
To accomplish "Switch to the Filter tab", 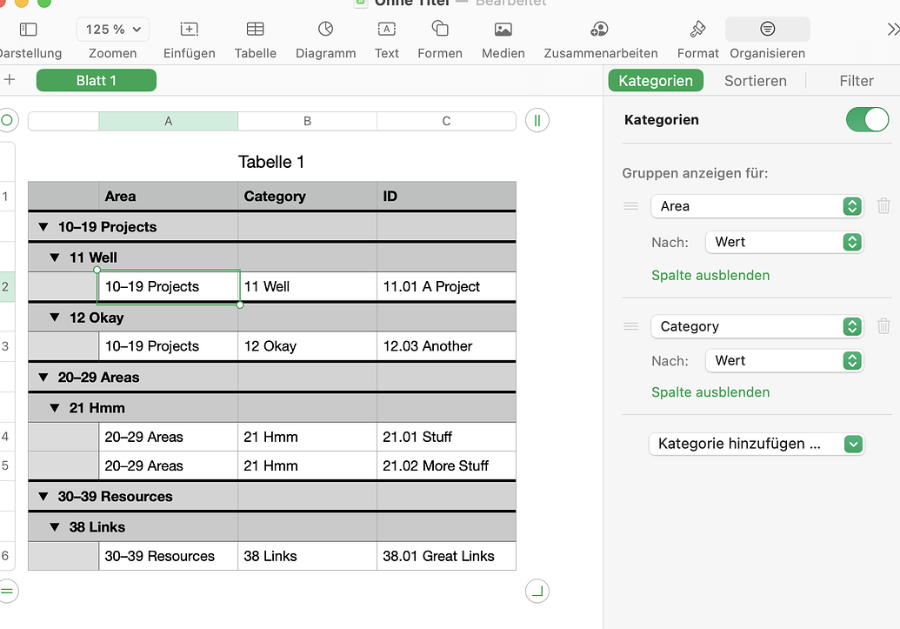I will point(856,81).
